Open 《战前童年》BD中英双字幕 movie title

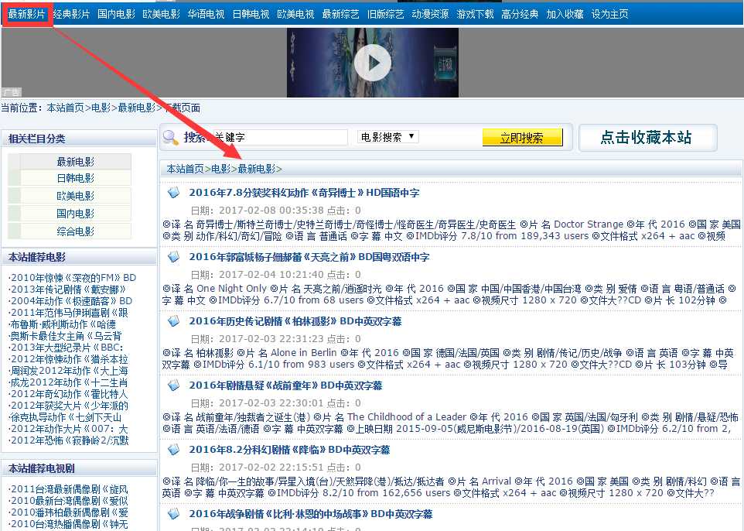coord(285,385)
